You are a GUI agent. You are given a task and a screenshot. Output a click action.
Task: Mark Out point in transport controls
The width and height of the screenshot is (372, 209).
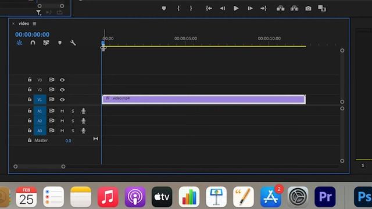(x=191, y=9)
